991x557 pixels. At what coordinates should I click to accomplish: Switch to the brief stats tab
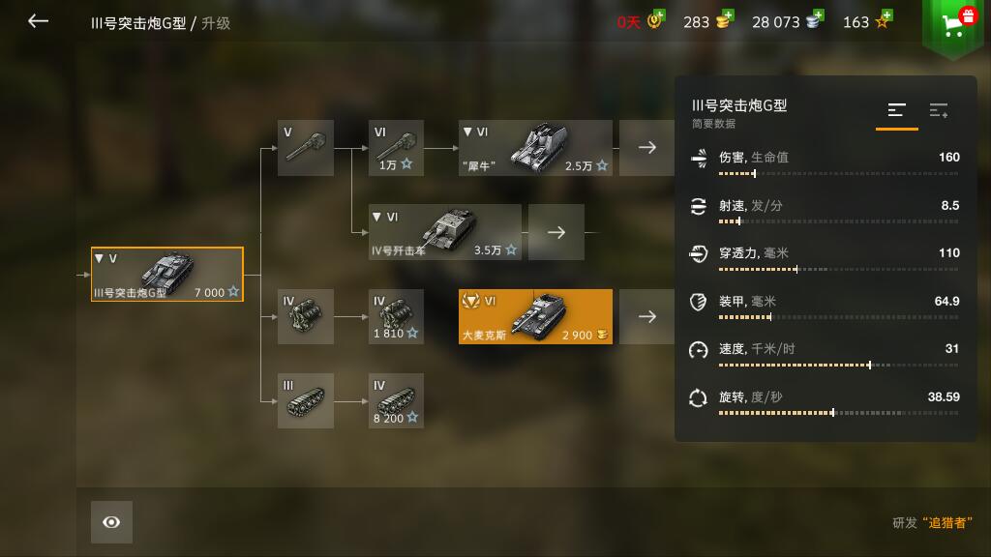896,111
